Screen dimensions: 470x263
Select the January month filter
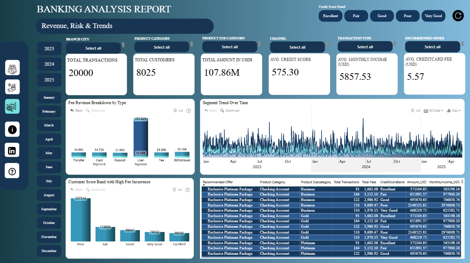(x=49, y=98)
